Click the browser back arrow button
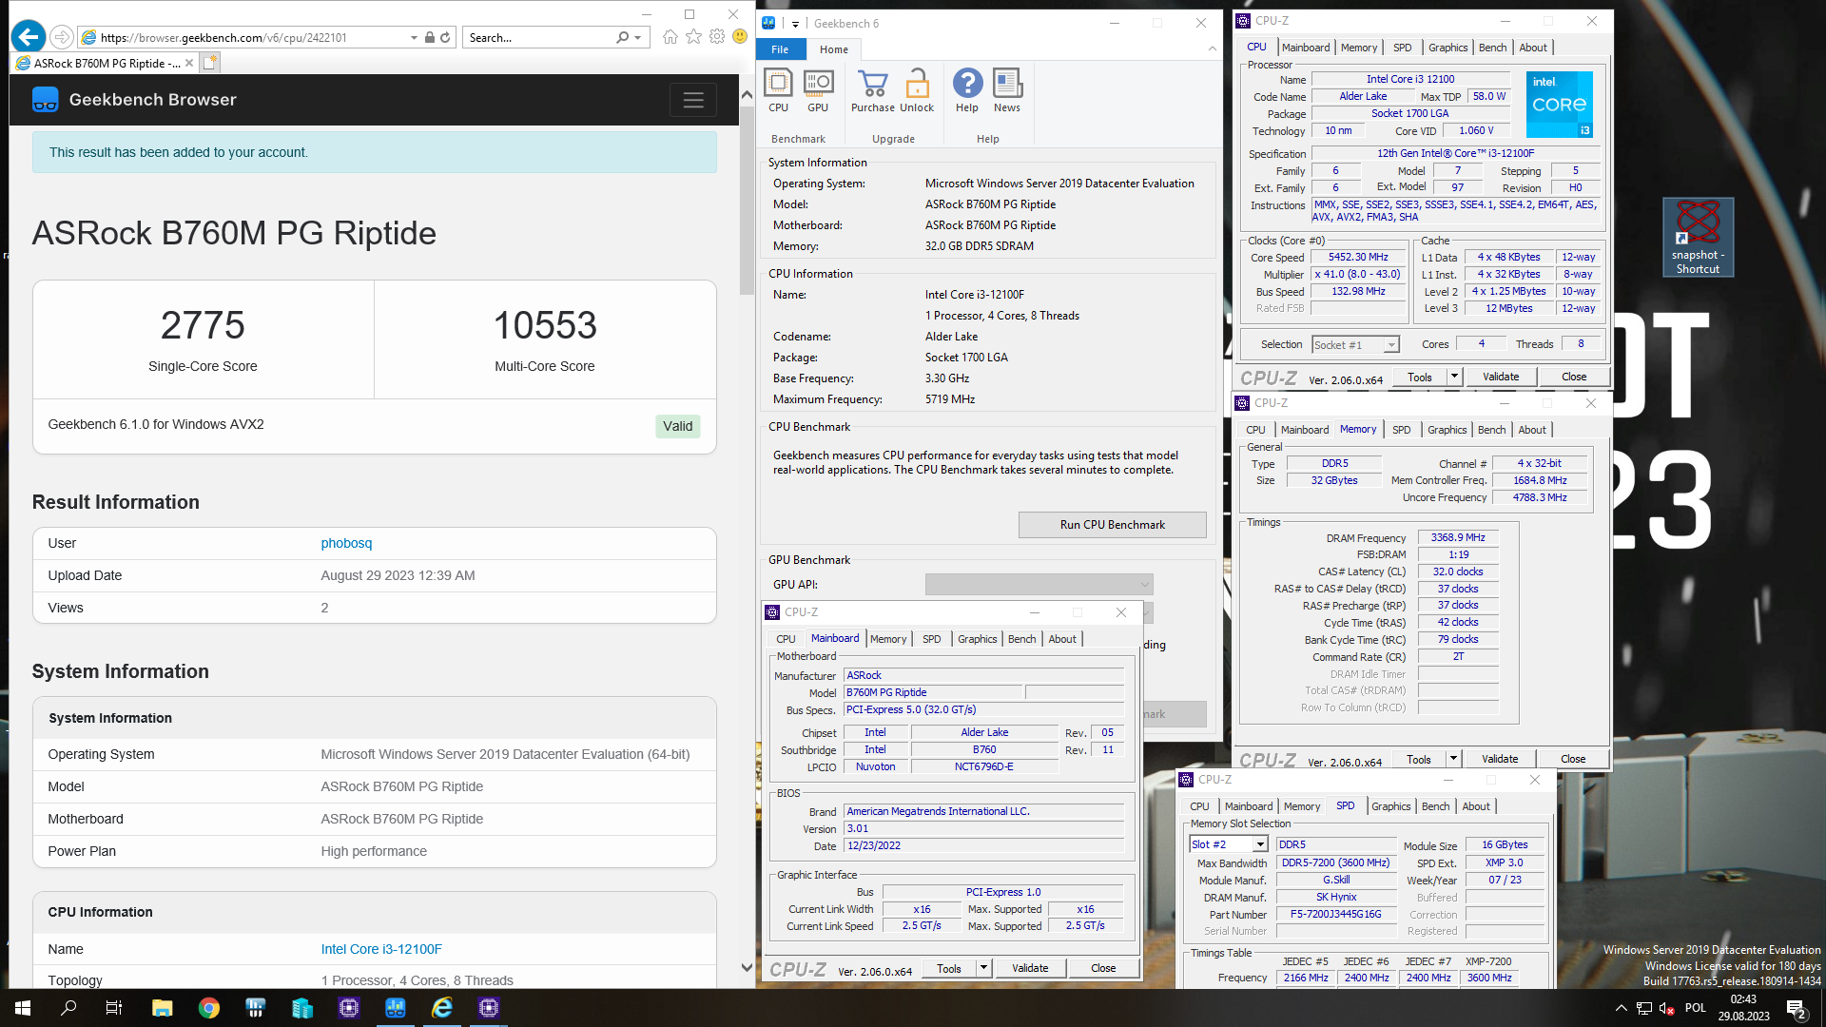Screen dimensions: 1826x1027 [x=29, y=37]
